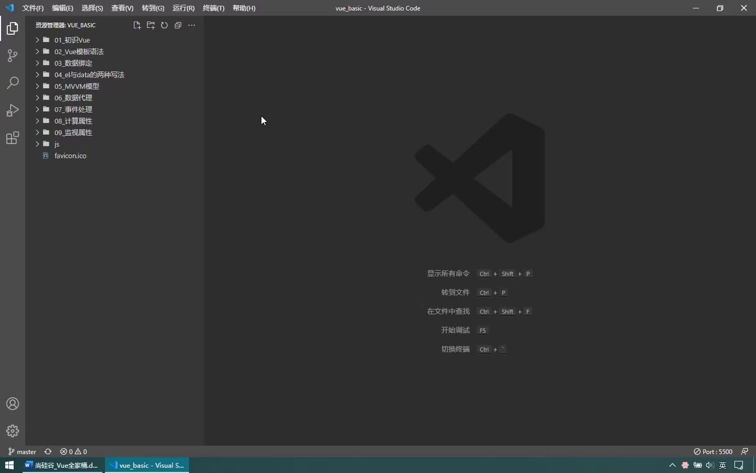
Task: Open the 帮助(H) menu
Action: (244, 8)
